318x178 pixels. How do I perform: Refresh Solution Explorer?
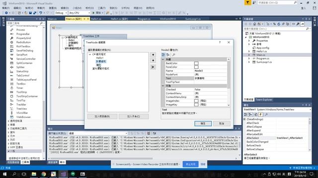coord(279,24)
